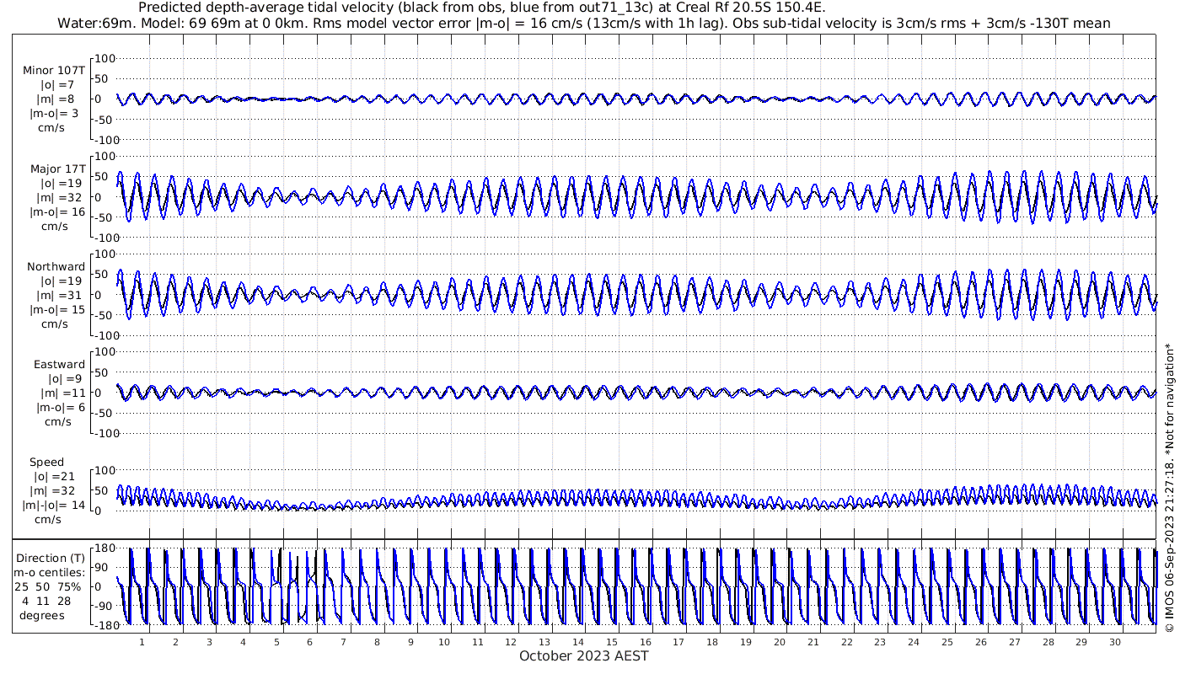Screen dimensions: 1180x674
Task: Click day '30' on the time axis
Action: tap(1115, 642)
